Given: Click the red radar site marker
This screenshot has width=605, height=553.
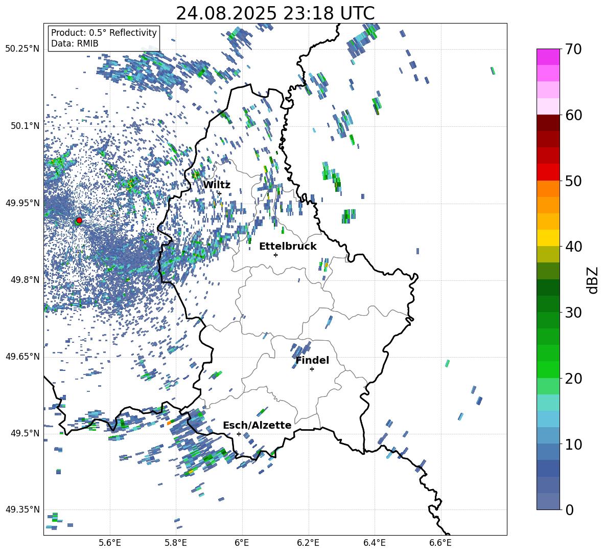Looking at the screenshot, I should (x=79, y=220).
